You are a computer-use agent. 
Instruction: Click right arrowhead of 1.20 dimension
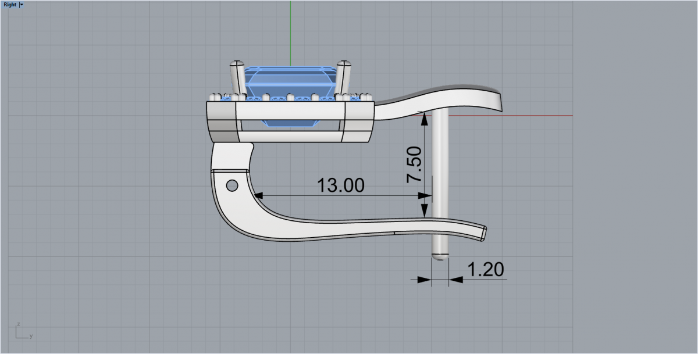(x=455, y=280)
